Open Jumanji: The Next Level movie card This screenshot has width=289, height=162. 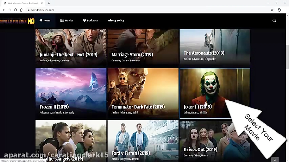point(71,48)
